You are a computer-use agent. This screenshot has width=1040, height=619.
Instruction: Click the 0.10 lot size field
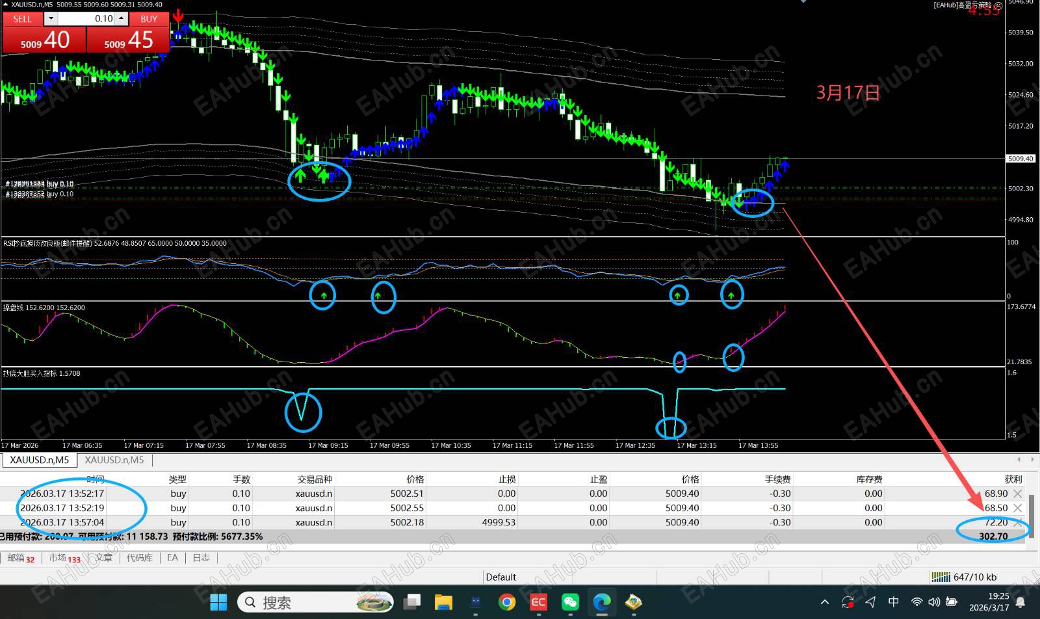coord(86,19)
